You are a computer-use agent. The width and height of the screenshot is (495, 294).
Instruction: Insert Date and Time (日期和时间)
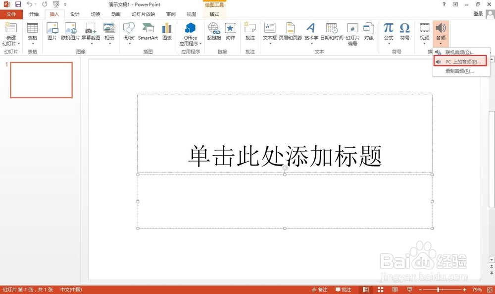(332, 32)
